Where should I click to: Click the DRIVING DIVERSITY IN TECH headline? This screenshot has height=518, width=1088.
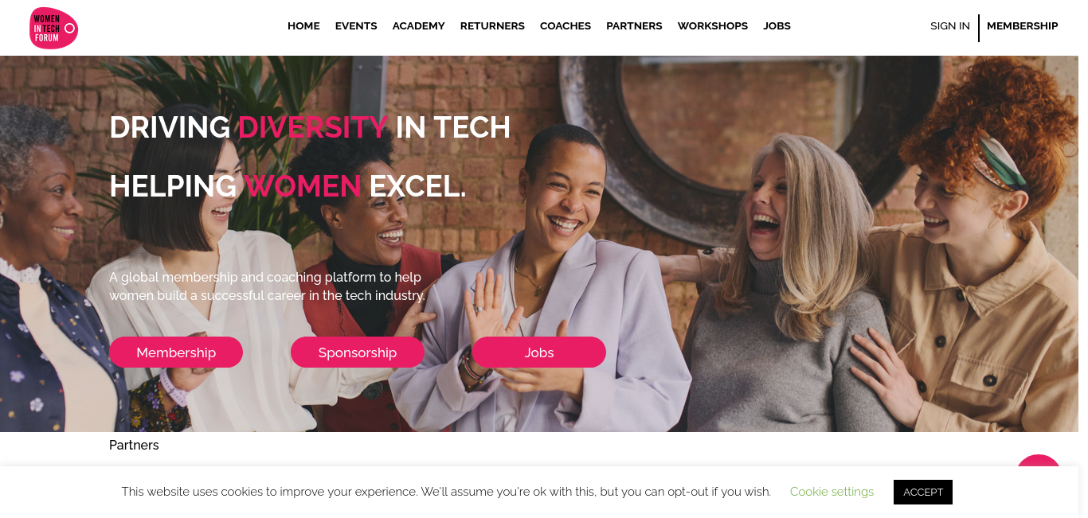(x=310, y=127)
